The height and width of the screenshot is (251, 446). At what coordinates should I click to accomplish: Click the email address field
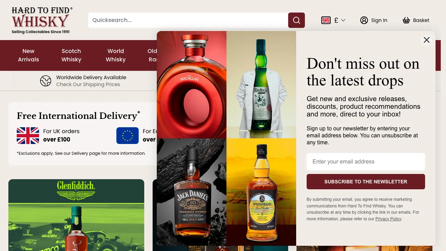(366, 162)
